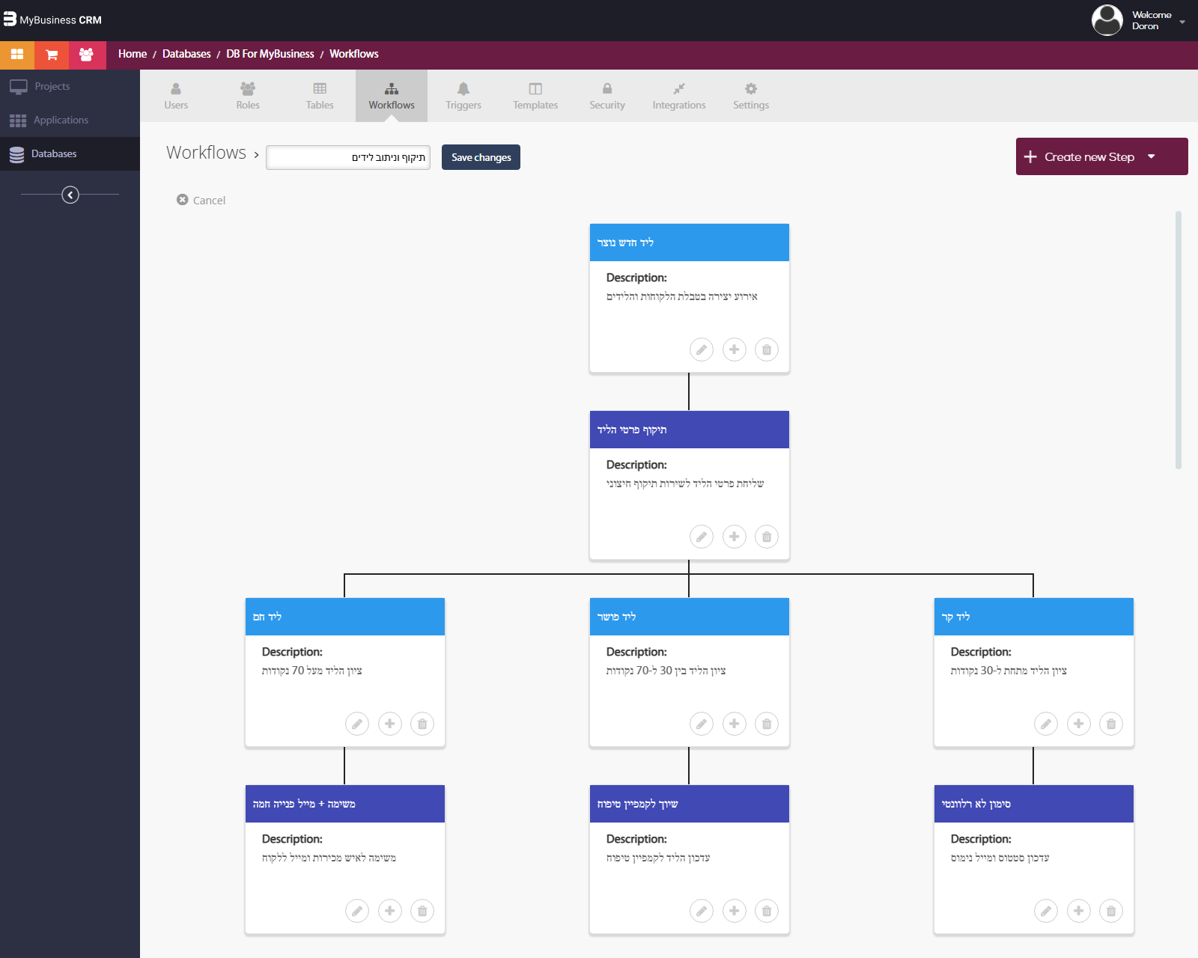
Task: Click the vertical scrollbar on the right
Action: click(1179, 341)
